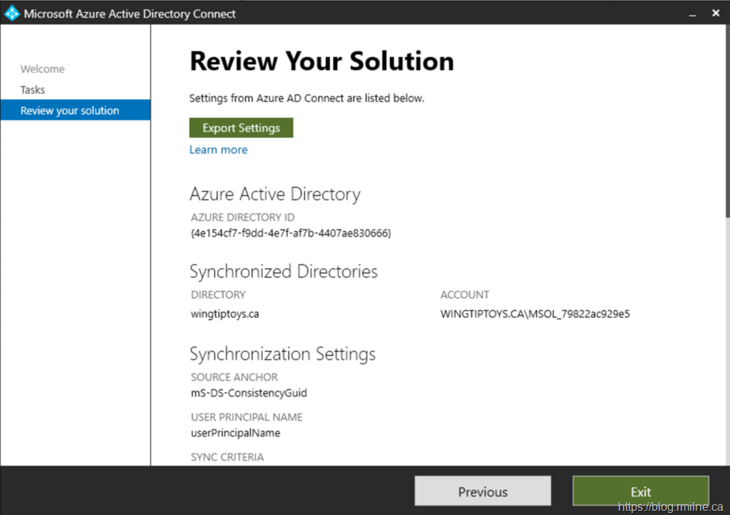Click the mS-DS-ConsistencyGuid source anchor value
The image size is (730, 515).
click(x=249, y=393)
